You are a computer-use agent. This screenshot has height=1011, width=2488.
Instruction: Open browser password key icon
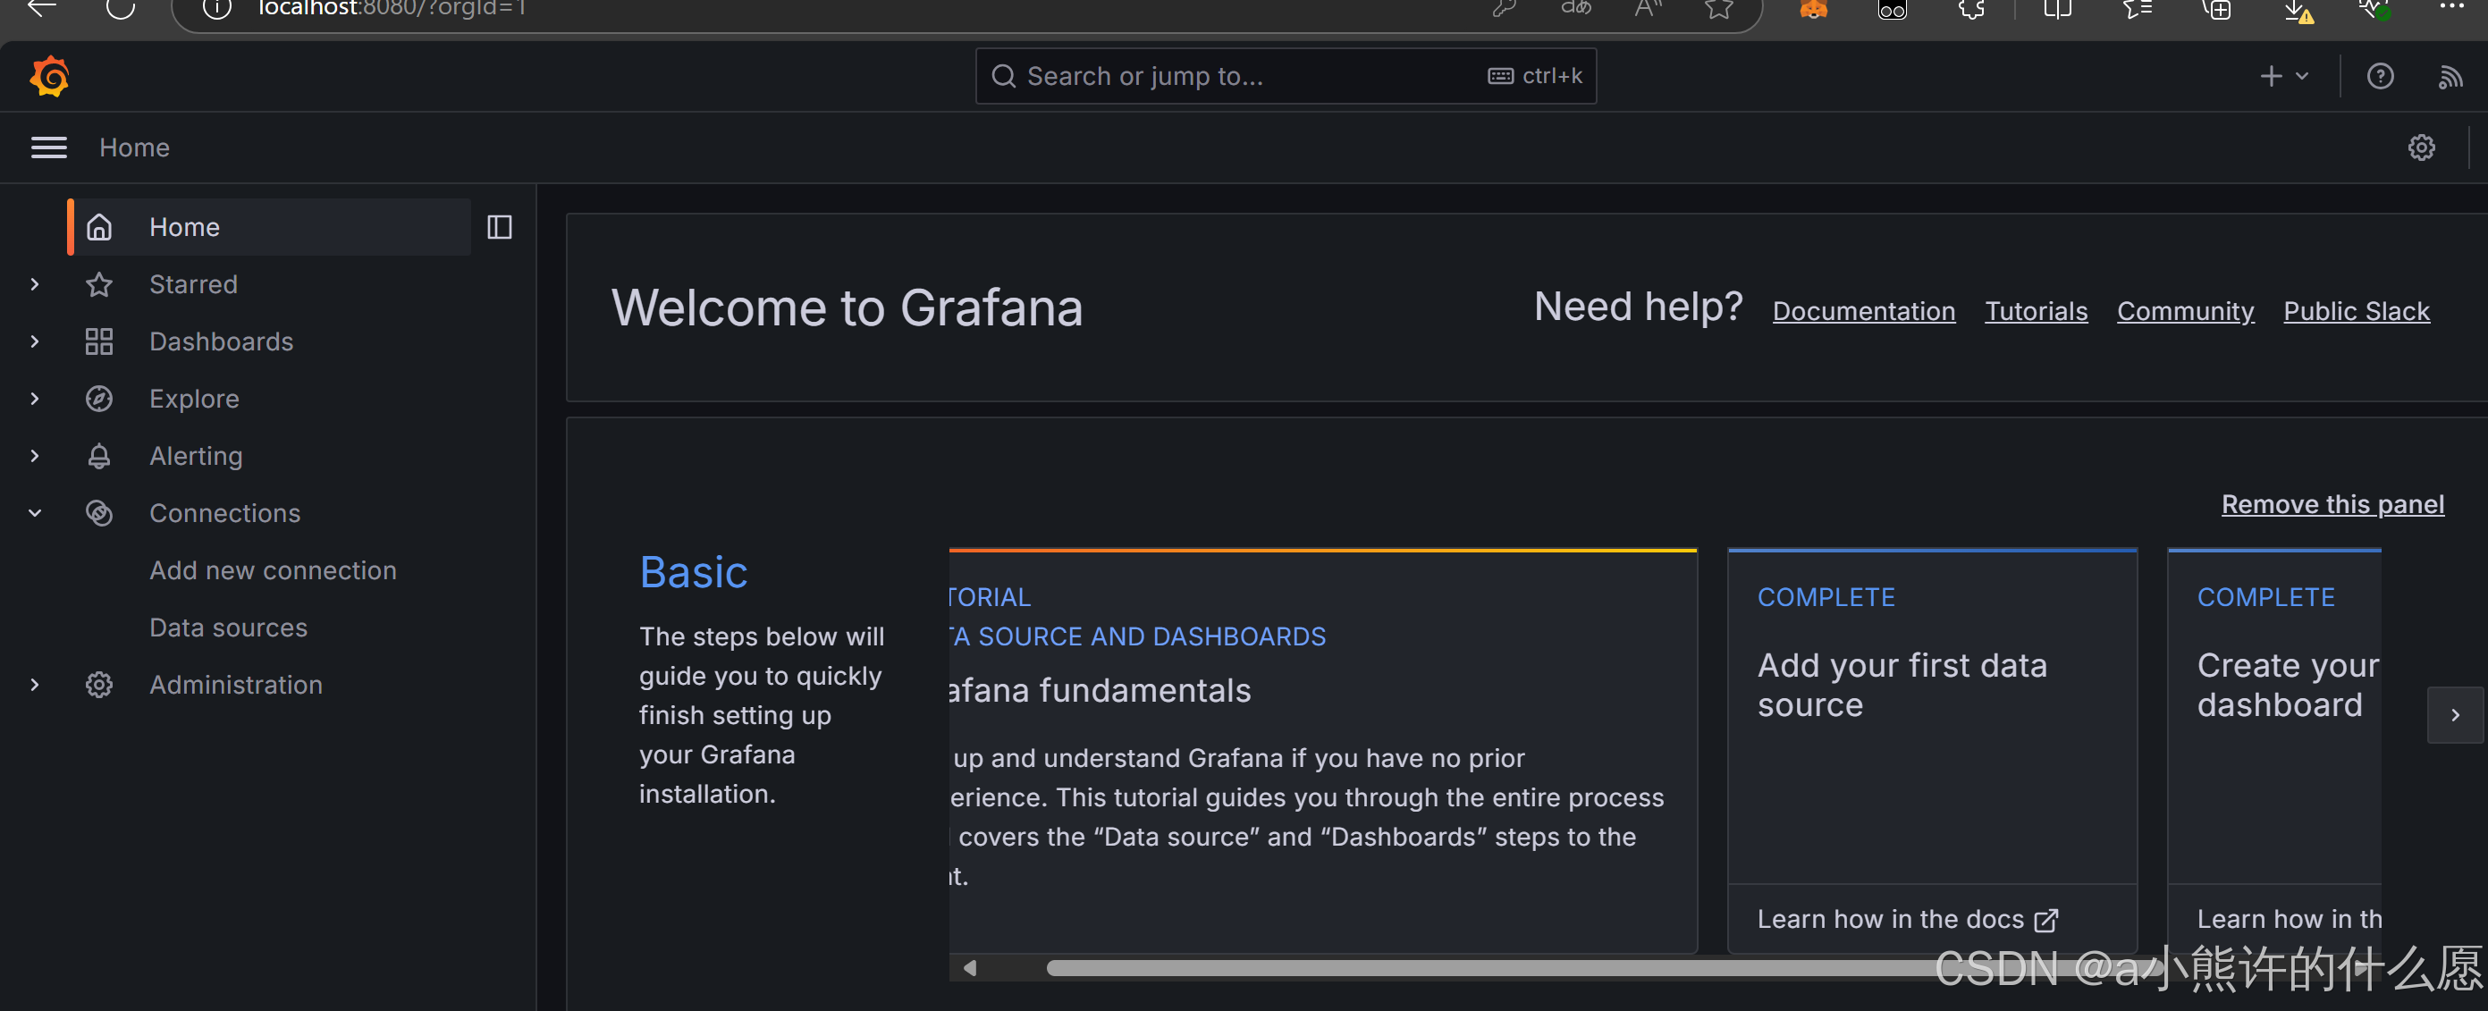pyautogui.click(x=1504, y=9)
